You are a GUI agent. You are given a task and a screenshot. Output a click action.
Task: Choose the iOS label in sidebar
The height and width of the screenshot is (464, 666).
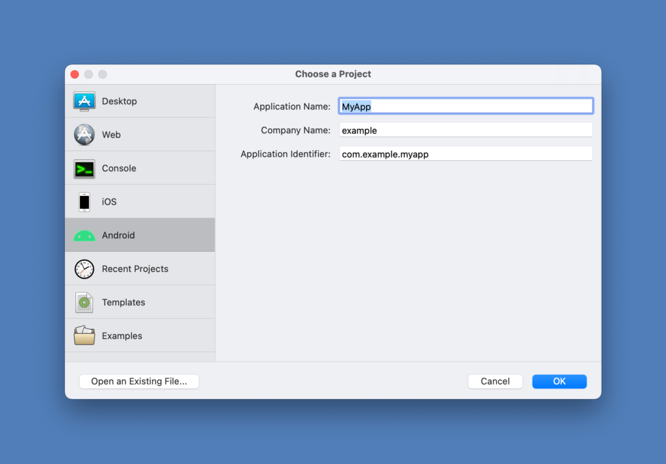(x=109, y=202)
